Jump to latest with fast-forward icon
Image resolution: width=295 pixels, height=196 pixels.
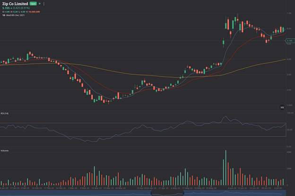click(x=282, y=107)
